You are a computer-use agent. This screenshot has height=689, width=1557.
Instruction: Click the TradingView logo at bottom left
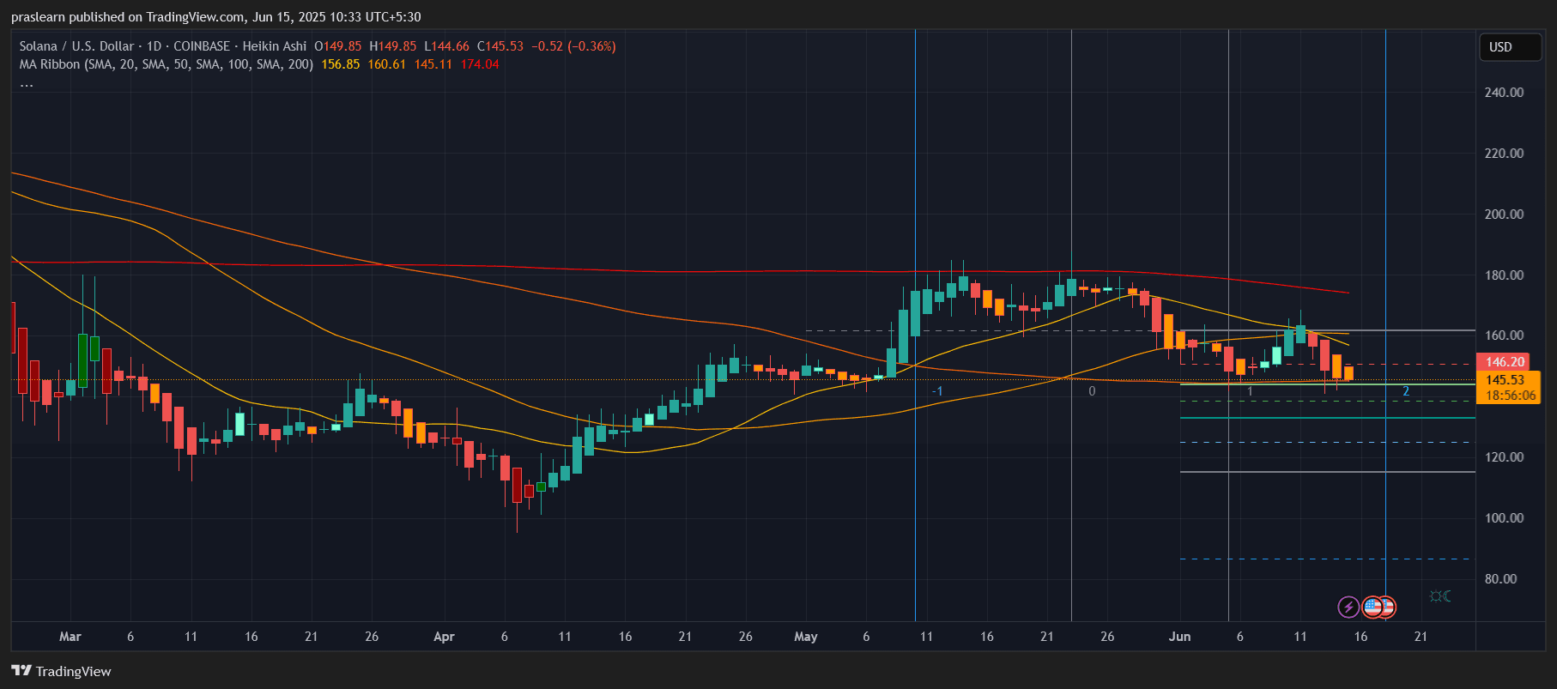click(62, 671)
